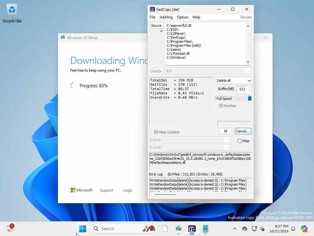Click the OEMDefaultAssociations.dll current path text

200,159
